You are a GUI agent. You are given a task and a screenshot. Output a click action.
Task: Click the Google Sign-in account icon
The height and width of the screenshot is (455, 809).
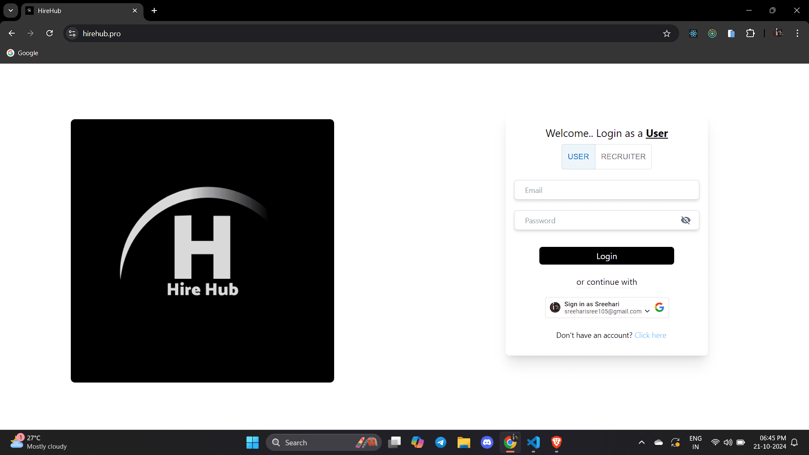click(x=555, y=307)
